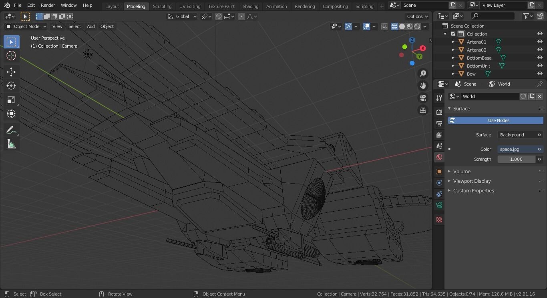Open the Output properties tab
This screenshot has width=547, height=298.
pyautogui.click(x=439, y=124)
